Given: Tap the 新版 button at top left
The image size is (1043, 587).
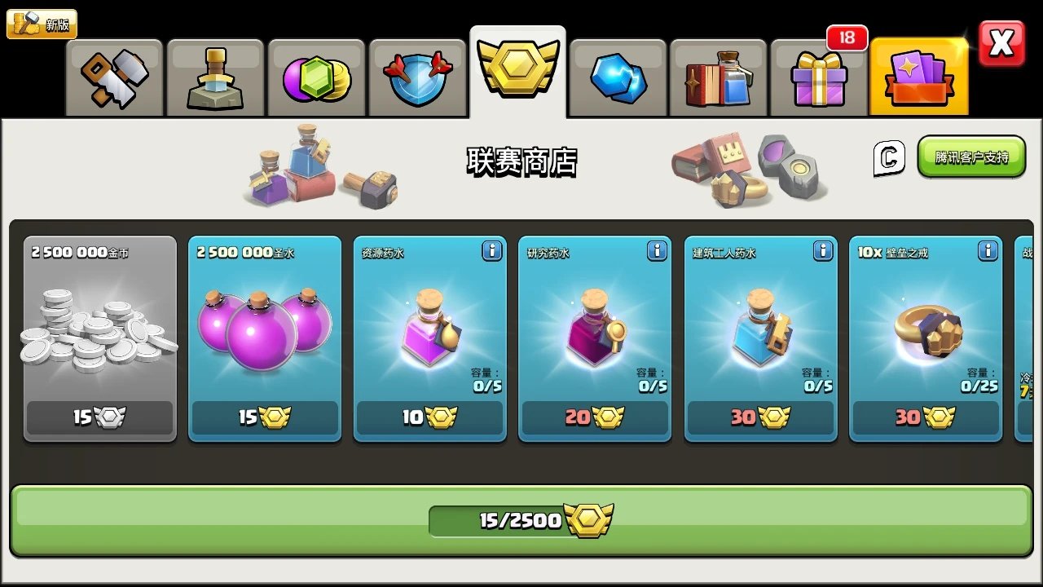Looking at the screenshot, I should tap(42, 24).
